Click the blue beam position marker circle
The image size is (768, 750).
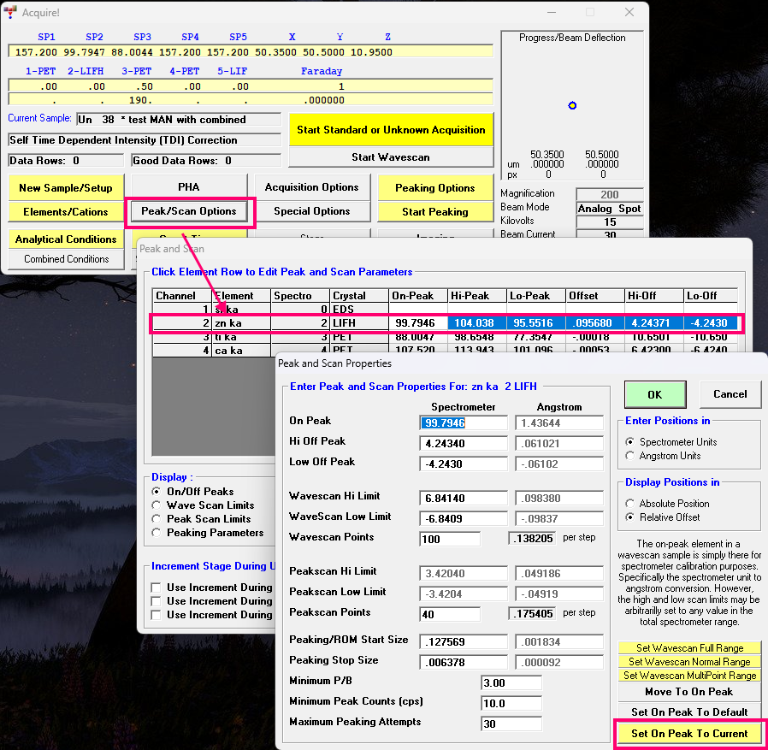pyautogui.click(x=572, y=105)
